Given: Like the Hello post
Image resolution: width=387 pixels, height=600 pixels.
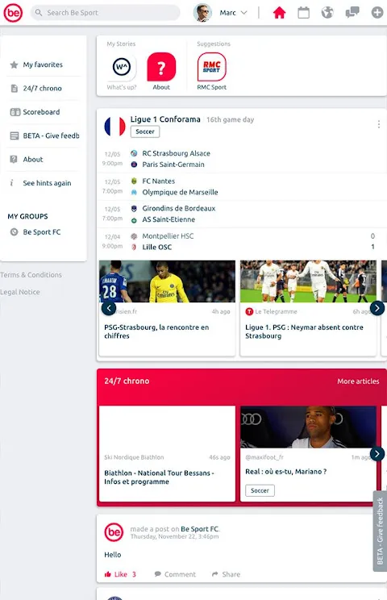Looking at the screenshot, I should (x=120, y=574).
